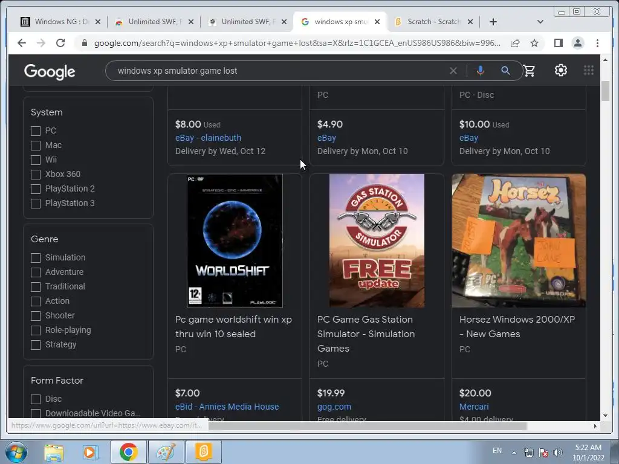Show hidden tray icons arrow
Image resolution: width=619 pixels, height=464 pixels.
(x=514, y=453)
